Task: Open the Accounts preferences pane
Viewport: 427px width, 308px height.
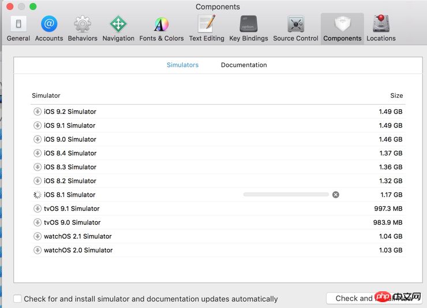Action: pyautogui.click(x=49, y=28)
